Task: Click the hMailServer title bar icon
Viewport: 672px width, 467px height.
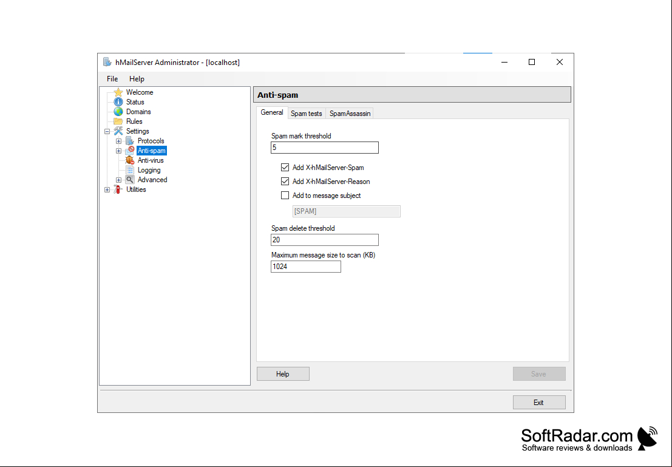Action: pyautogui.click(x=107, y=62)
